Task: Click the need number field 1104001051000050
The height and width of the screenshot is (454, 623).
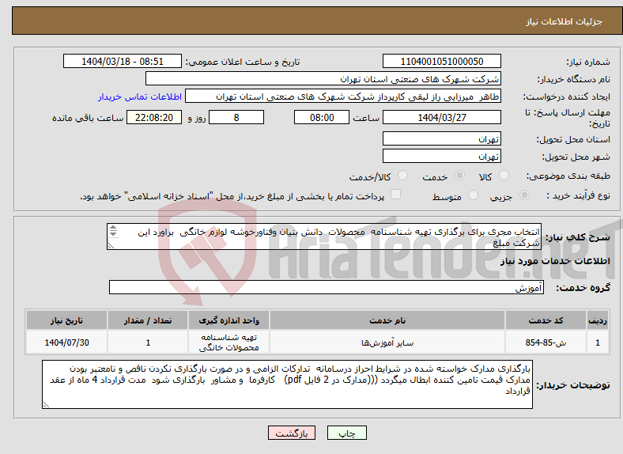Action: tap(442, 61)
